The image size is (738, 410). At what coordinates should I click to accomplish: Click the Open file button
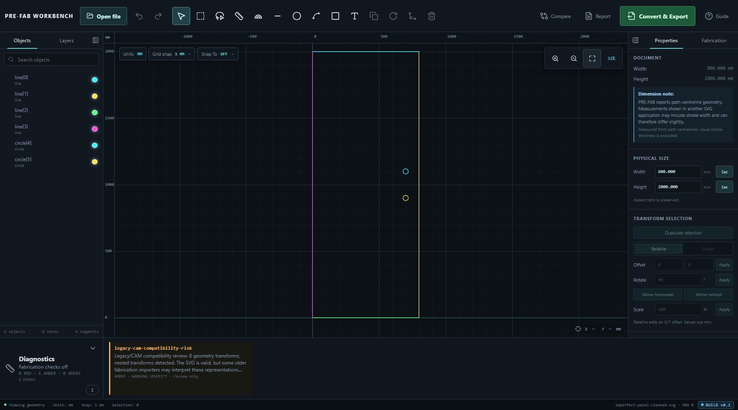click(103, 16)
